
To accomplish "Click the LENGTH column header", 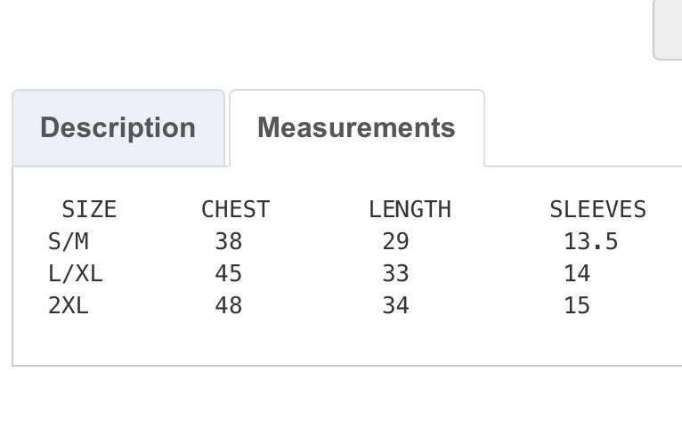I will [x=410, y=209].
